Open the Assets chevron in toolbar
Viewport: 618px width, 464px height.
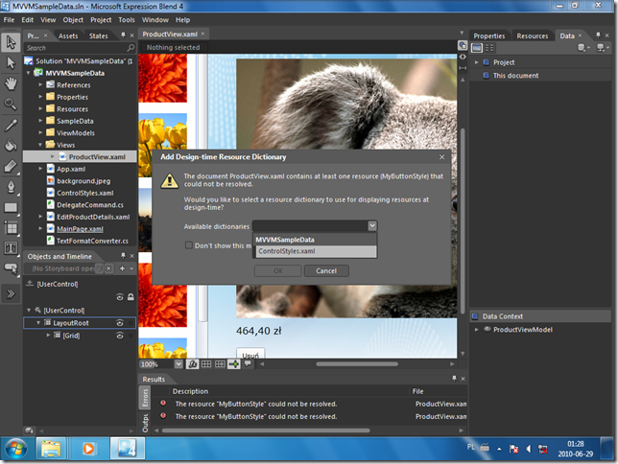pyautogui.click(x=11, y=294)
